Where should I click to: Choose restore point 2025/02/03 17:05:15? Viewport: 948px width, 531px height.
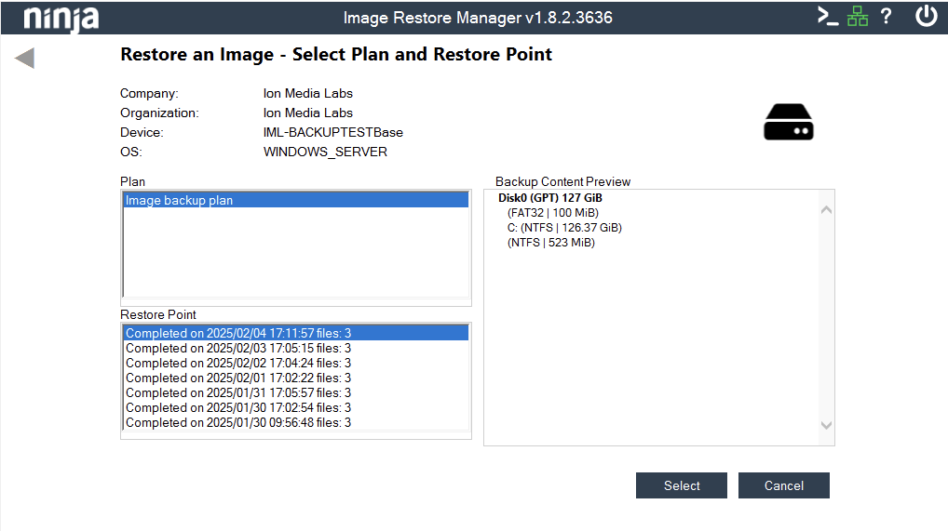238,348
